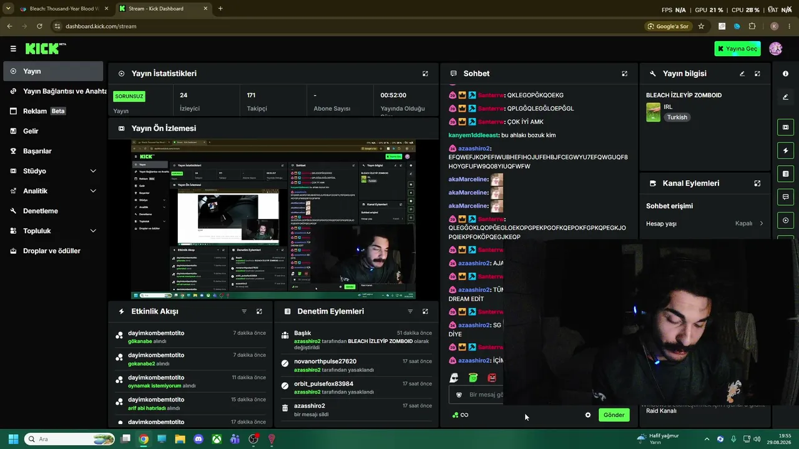This screenshot has width=799, height=449.
Task: Click the Kick logo
Action: point(45,49)
